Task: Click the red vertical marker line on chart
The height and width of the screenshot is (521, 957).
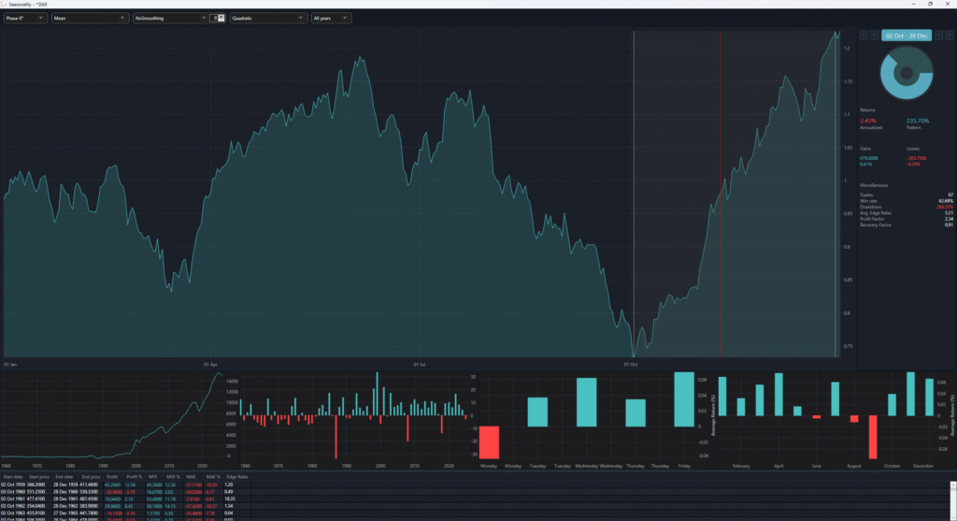Action: click(x=721, y=187)
